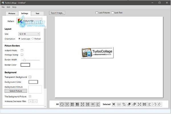Click the replace picture icon beside the X
The image size is (171, 114).
119,104
